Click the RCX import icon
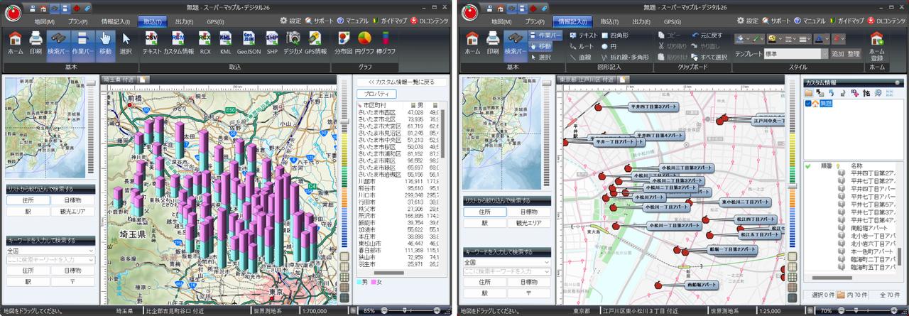 click(x=205, y=43)
